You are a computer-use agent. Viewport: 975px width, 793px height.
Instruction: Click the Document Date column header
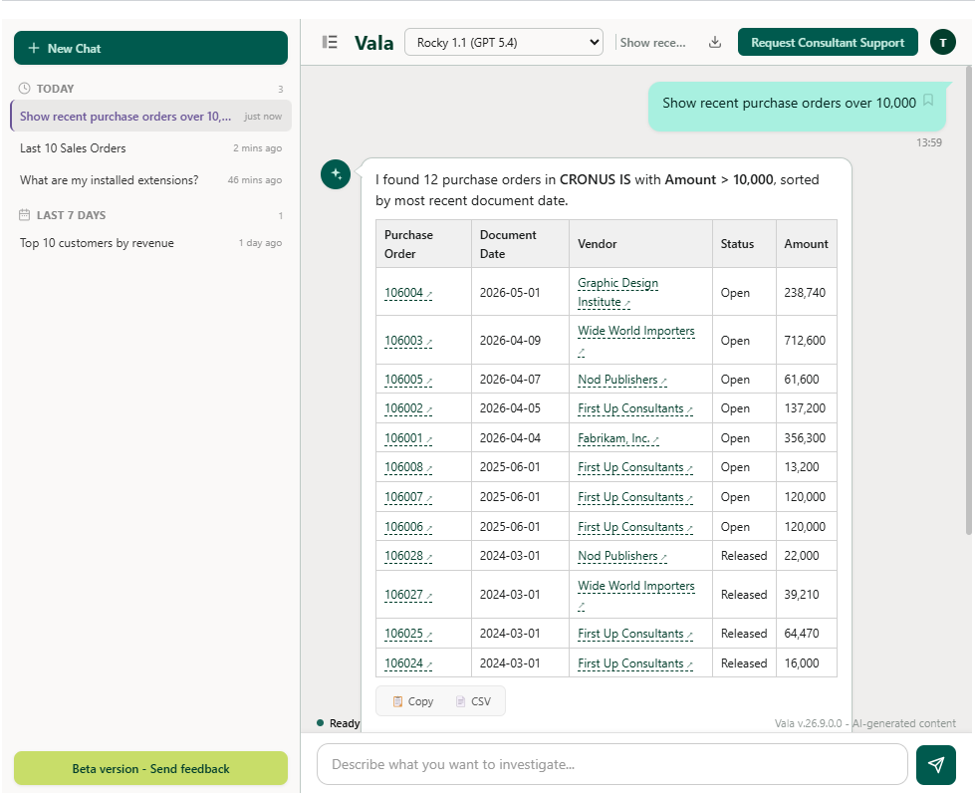[520, 244]
